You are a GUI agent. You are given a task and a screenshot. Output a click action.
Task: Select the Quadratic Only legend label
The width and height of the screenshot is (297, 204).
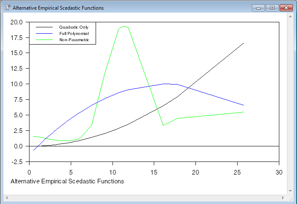[74, 27]
